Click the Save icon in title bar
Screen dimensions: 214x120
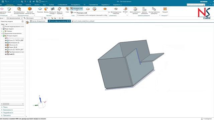(x=3, y=1)
